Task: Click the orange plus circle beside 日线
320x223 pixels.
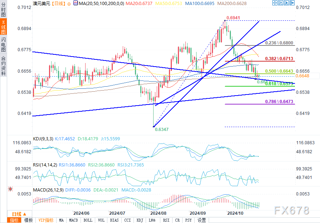Action: pyautogui.click(x=69, y=4)
